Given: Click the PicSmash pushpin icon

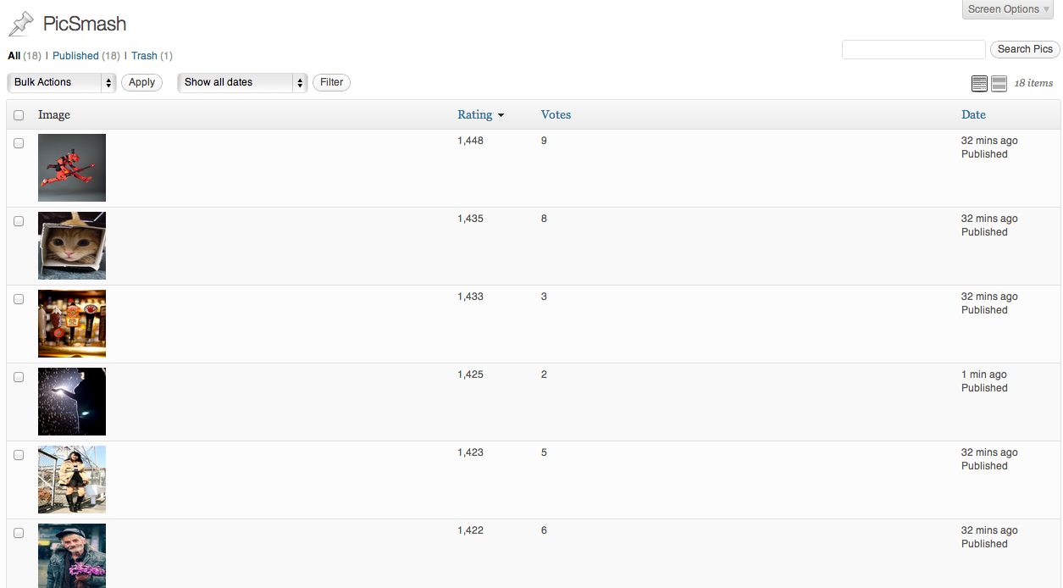Looking at the screenshot, I should [x=21, y=24].
